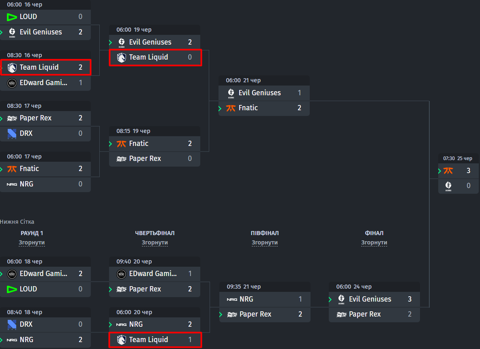Select Evil Geniuses row in 06:00 24 чер final
Viewport: 480px width, 349px height.
(x=374, y=299)
